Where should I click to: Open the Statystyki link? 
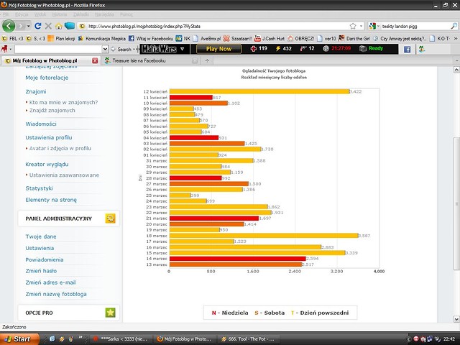pyautogui.click(x=39, y=188)
